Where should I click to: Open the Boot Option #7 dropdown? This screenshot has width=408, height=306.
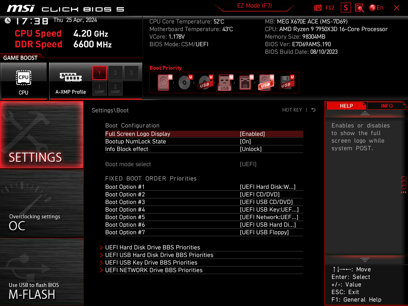coord(204,232)
